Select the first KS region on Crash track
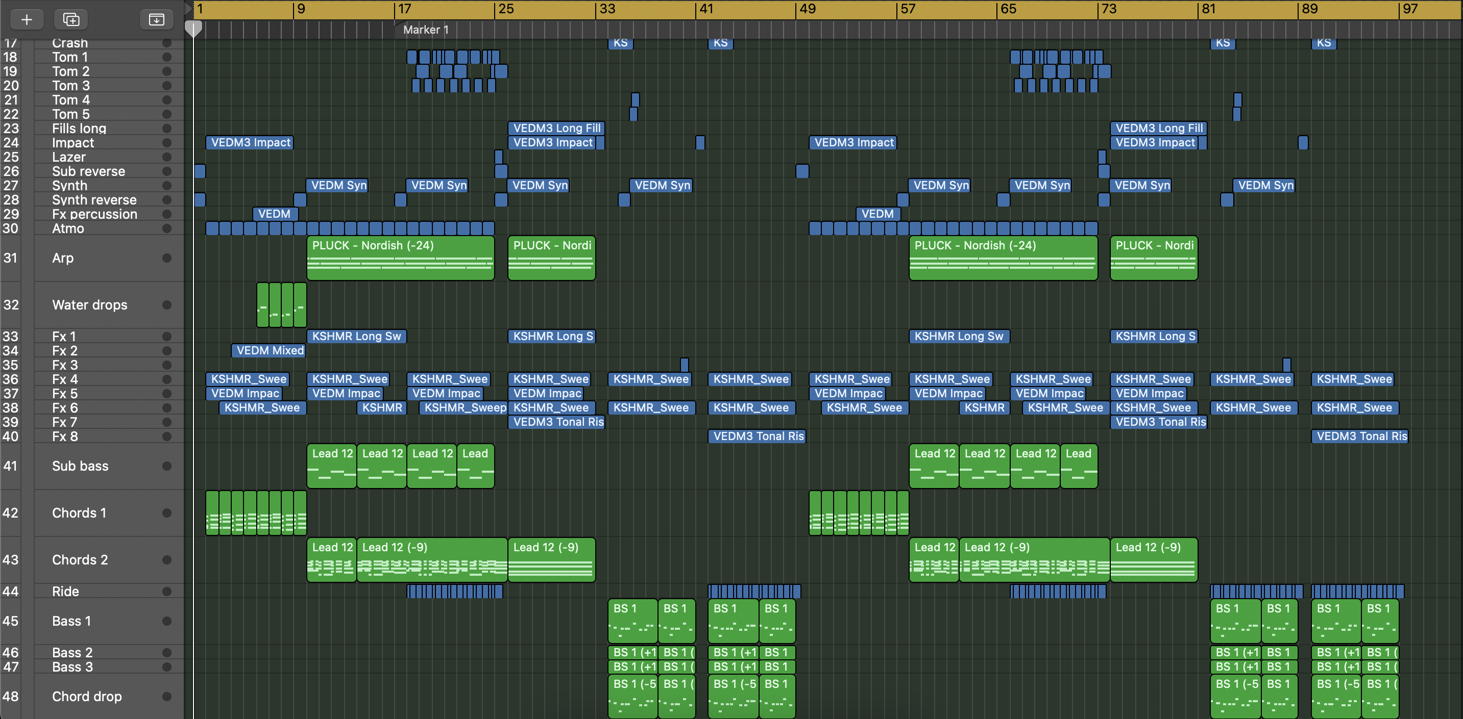Image resolution: width=1463 pixels, height=719 pixels. pyautogui.click(x=620, y=43)
